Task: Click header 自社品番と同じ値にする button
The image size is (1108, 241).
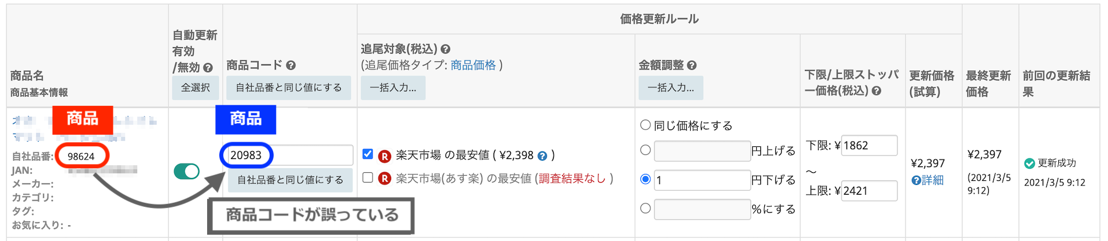Action: [289, 88]
